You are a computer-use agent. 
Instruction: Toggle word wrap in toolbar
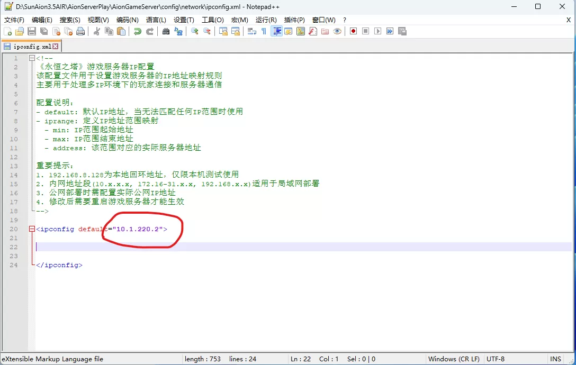(x=251, y=32)
